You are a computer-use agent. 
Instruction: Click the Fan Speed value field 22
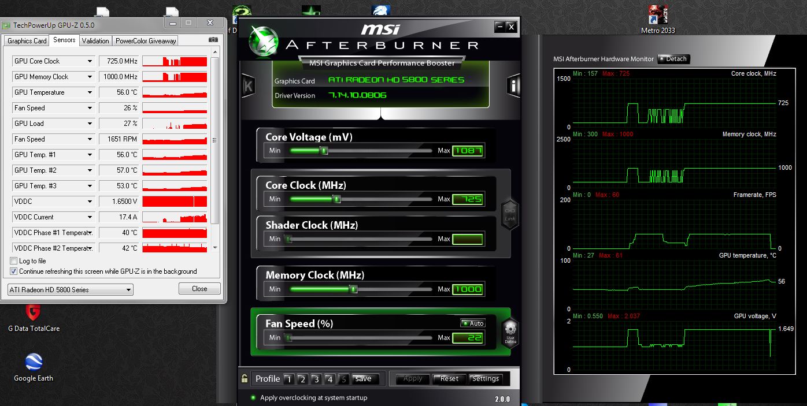[x=467, y=338]
